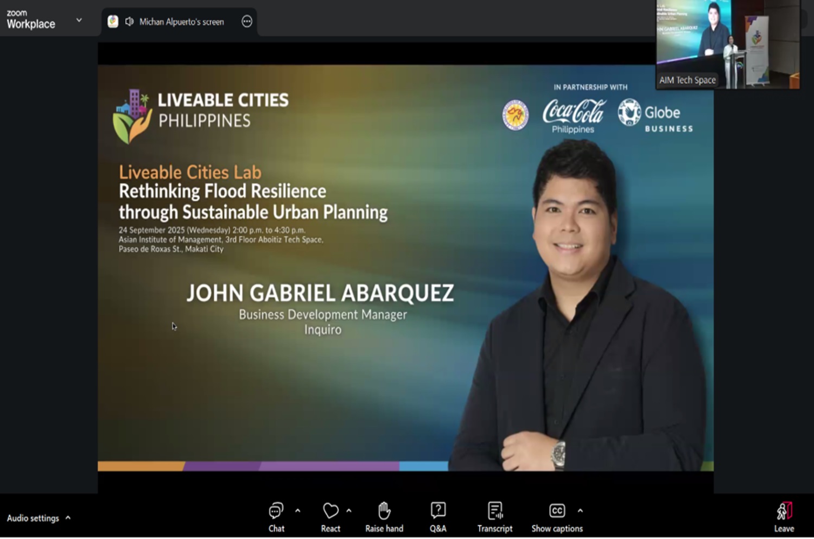Raise hand in the webinar

point(384,517)
